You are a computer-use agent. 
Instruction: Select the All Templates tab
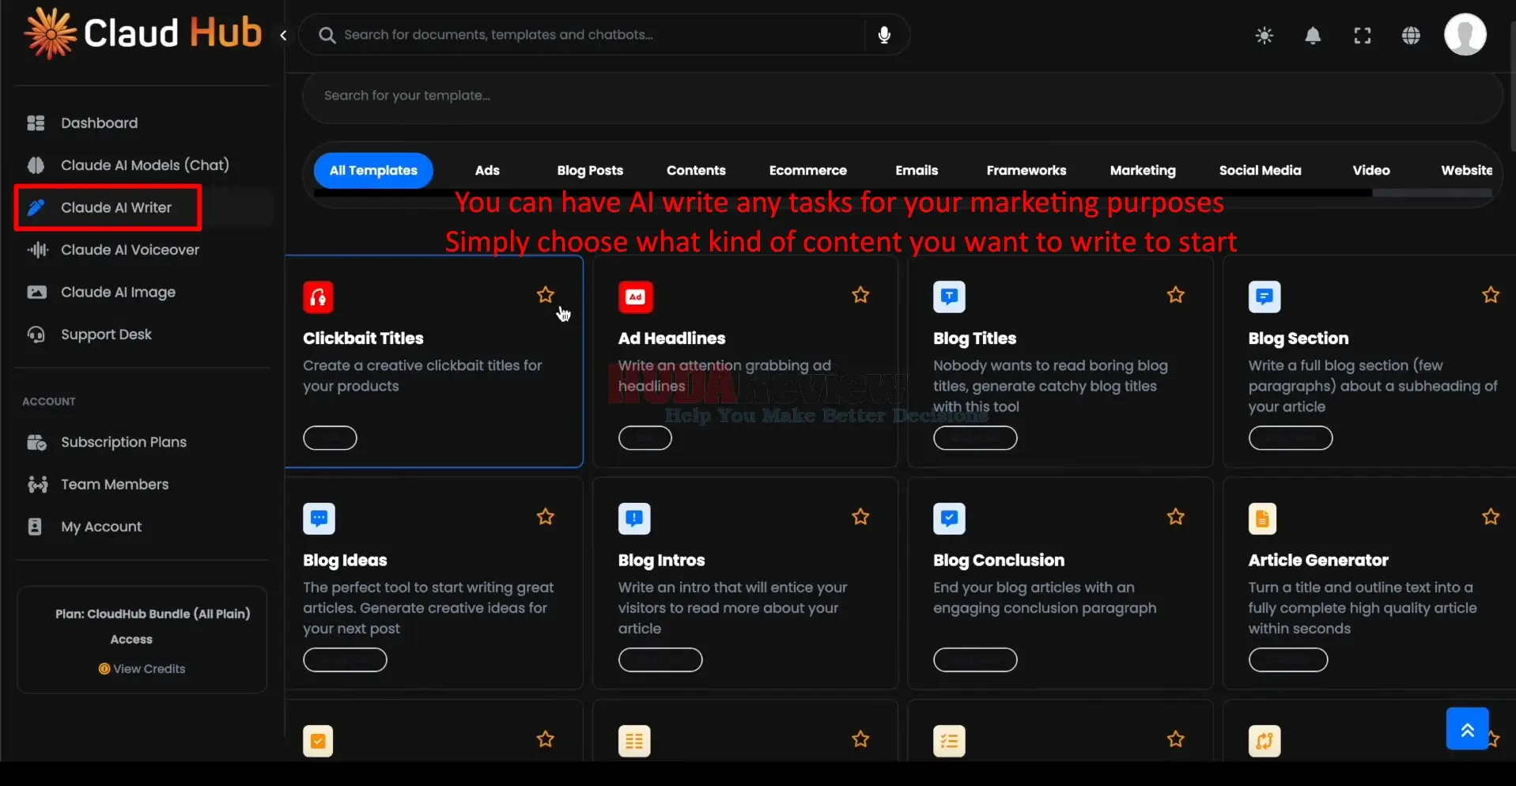[373, 170]
